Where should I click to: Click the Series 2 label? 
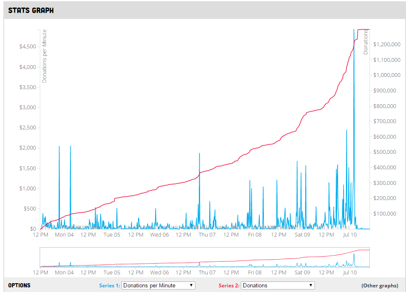229,286
